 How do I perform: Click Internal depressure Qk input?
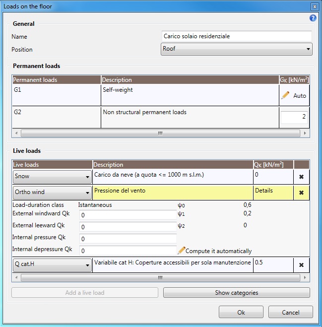coord(128,251)
